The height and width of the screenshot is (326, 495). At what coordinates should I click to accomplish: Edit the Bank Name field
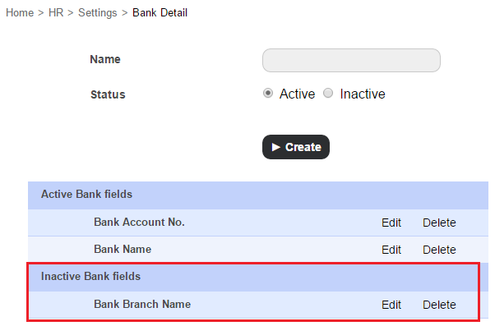click(x=391, y=250)
